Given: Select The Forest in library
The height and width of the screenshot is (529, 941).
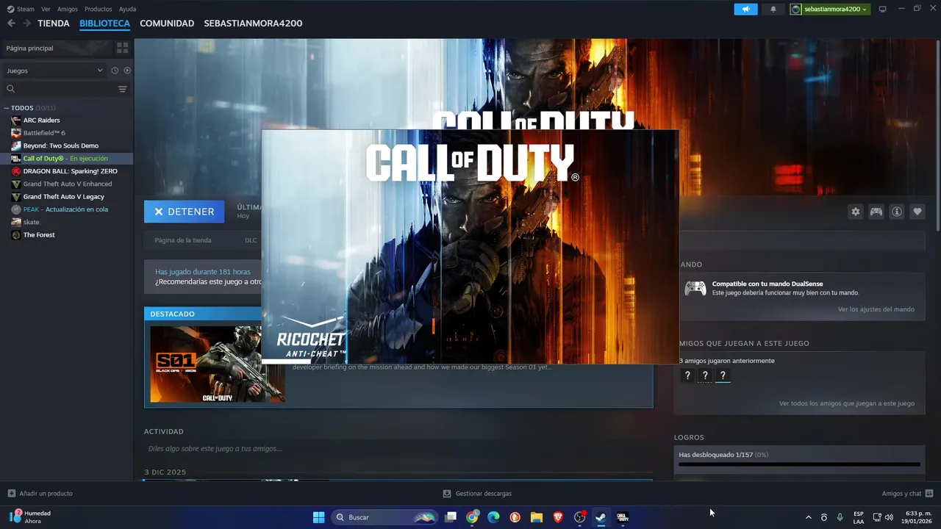Looking at the screenshot, I should click(x=39, y=235).
